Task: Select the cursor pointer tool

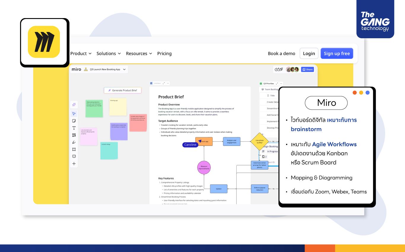Action: [x=74, y=114]
